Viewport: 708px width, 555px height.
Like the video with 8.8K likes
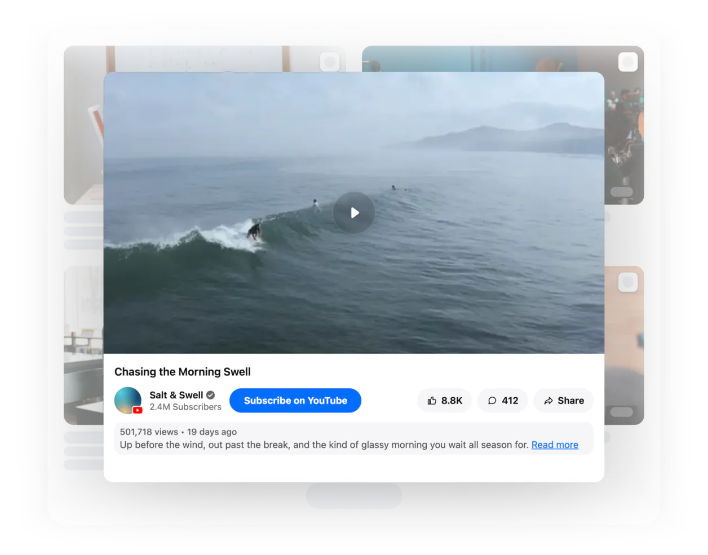(x=444, y=401)
